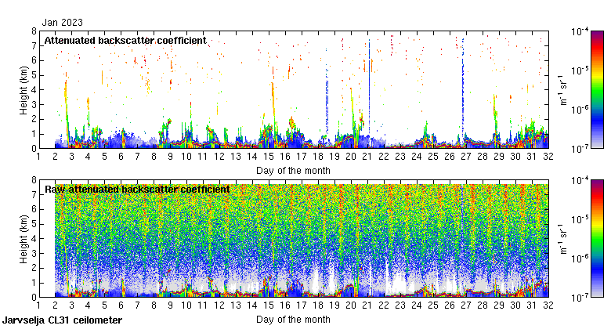The height and width of the screenshot is (329, 611).
Task: Click 'Day of the month' under the lower plot
Action: pos(293,320)
